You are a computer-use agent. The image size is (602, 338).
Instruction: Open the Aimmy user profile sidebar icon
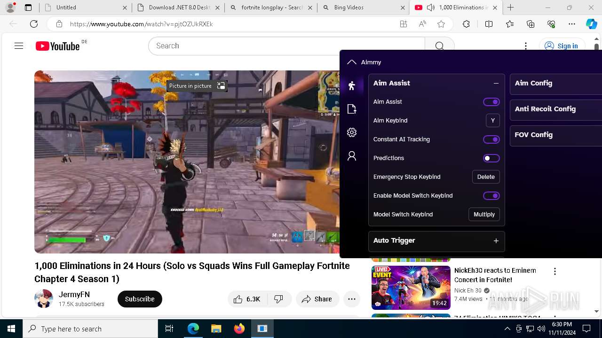click(352, 156)
